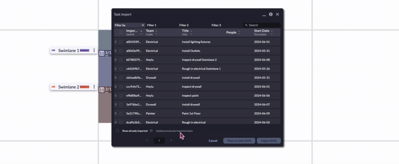
Task: Check the Install lighting fixtures row
Action: [x=121, y=42]
